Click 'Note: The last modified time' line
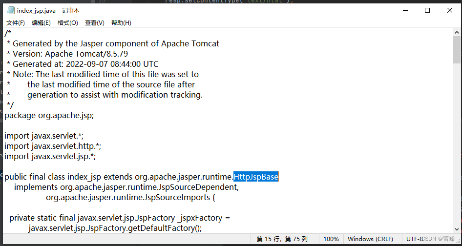Screen dimensions: 462x246 click(103, 74)
